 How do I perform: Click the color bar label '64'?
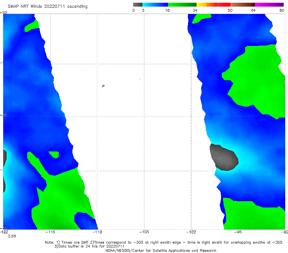(253, 10)
